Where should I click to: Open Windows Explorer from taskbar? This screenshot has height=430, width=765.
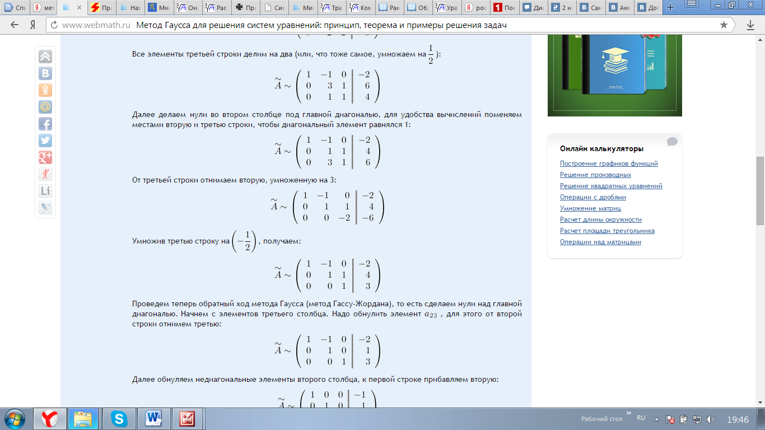pos(83,419)
